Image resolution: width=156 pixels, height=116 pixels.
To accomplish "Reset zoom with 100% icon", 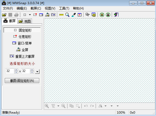I will [x=53, y=106].
